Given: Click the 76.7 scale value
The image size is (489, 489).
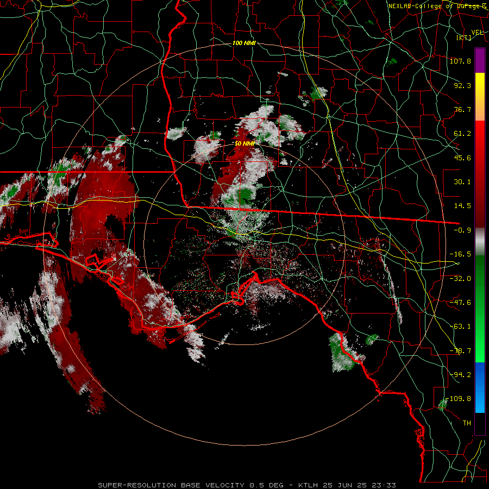Looking at the screenshot, I should coord(462,109).
